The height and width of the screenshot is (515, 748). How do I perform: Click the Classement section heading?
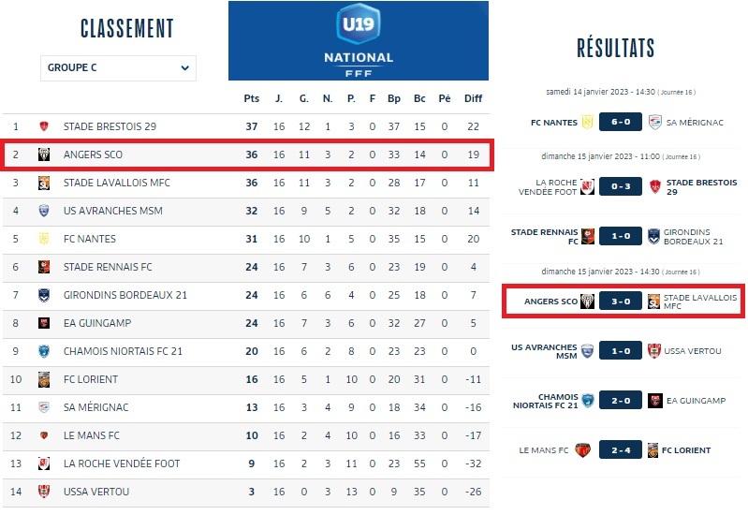[127, 29]
